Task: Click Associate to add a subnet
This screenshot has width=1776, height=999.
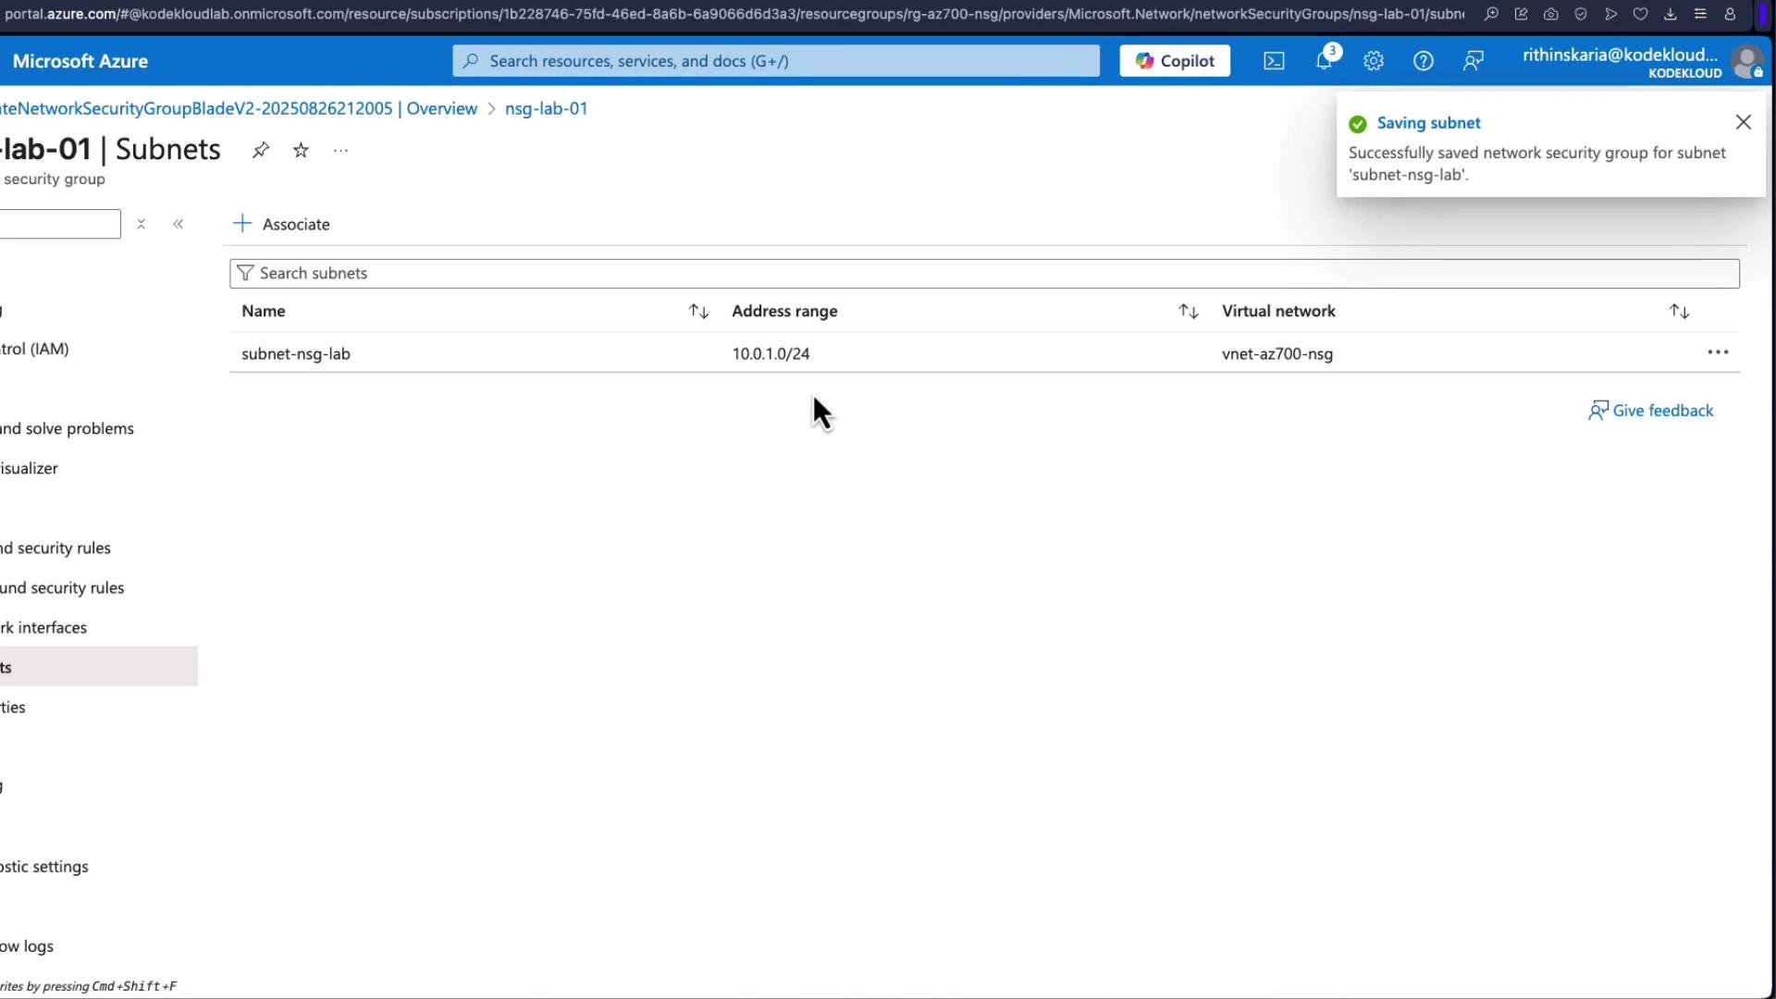Action: coord(281,224)
